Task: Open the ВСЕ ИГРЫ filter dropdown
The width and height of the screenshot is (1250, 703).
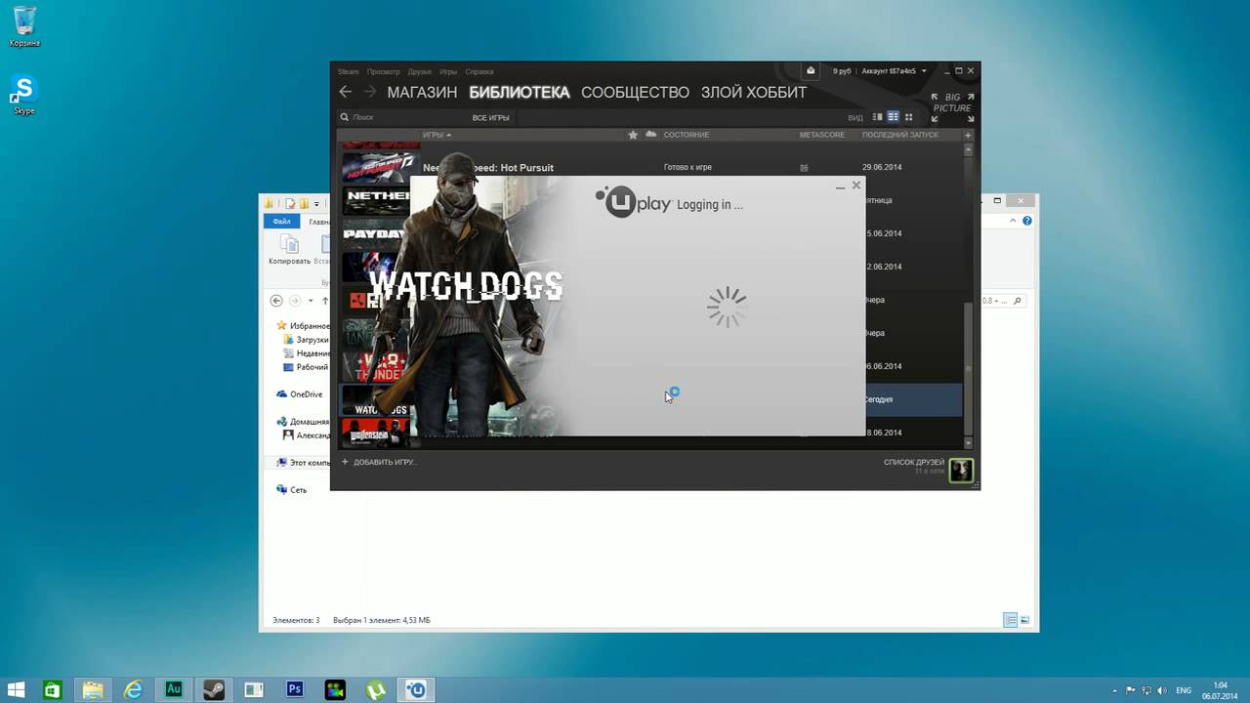Action: coord(490,117)
